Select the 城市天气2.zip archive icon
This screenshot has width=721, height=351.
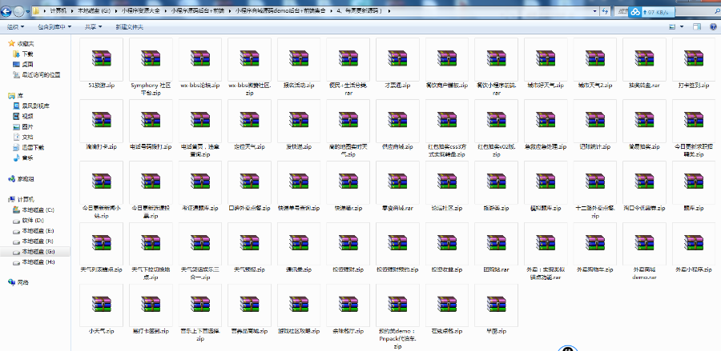(x=595, y=58)
